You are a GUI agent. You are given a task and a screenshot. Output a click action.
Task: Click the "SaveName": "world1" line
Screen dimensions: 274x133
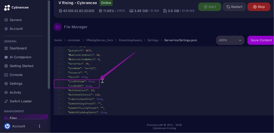82,68
